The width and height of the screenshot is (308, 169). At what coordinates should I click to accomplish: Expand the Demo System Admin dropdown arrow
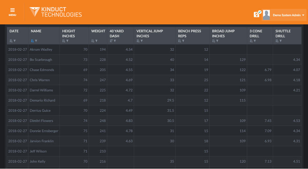click(303, 15)
